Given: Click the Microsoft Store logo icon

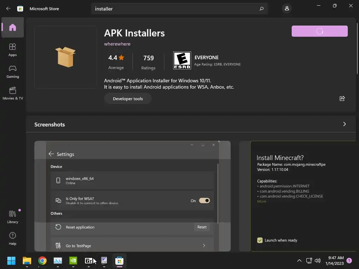Looking at the screenshot, I should click(x=20, y=9).
